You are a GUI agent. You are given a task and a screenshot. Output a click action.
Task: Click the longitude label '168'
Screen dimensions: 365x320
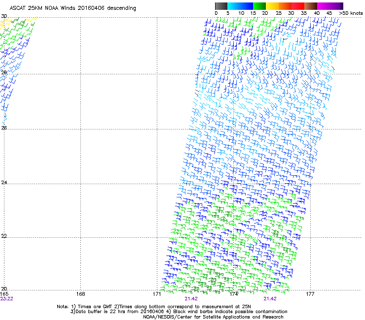click(80, 294)
